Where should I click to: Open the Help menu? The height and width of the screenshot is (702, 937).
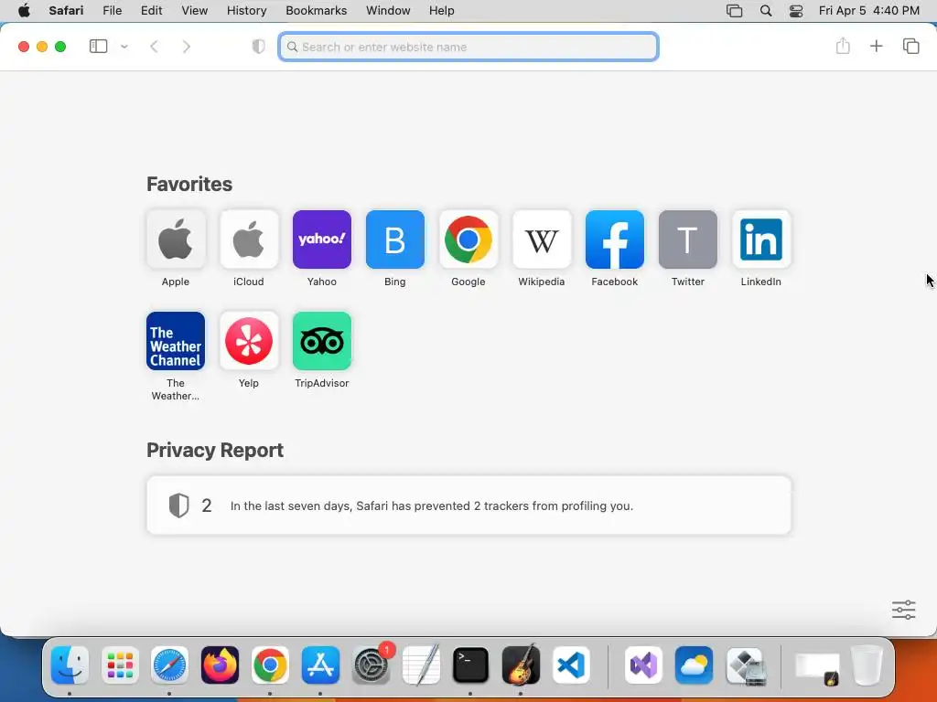click(442, 11)
